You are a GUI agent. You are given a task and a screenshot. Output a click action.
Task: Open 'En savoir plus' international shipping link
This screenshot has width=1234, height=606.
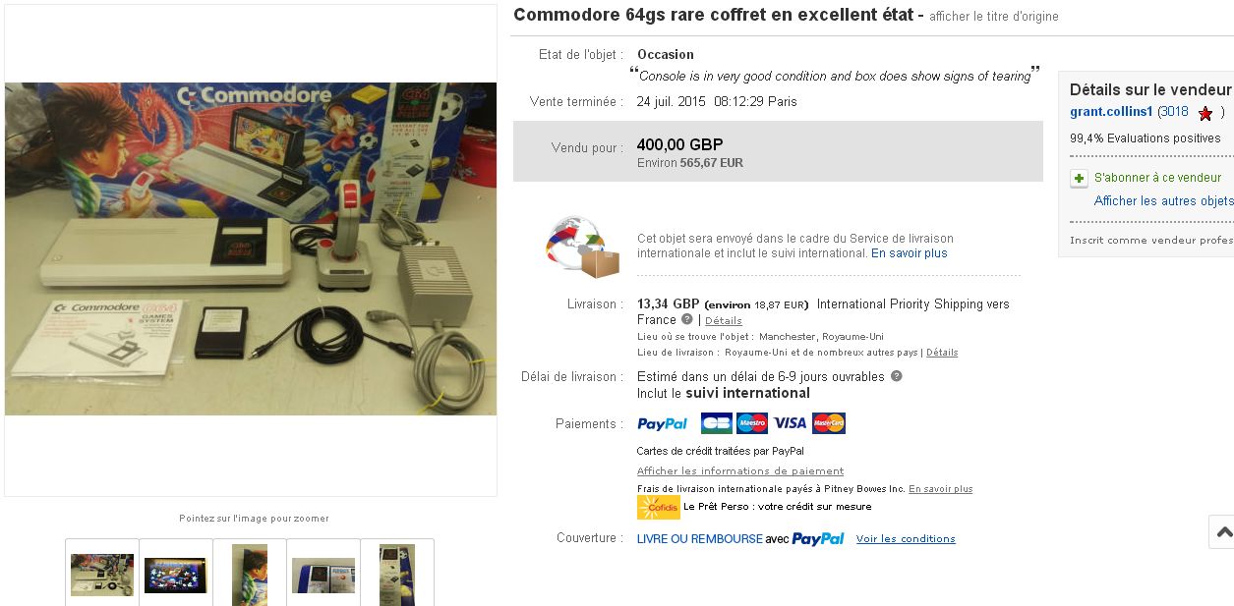(909, 253)
